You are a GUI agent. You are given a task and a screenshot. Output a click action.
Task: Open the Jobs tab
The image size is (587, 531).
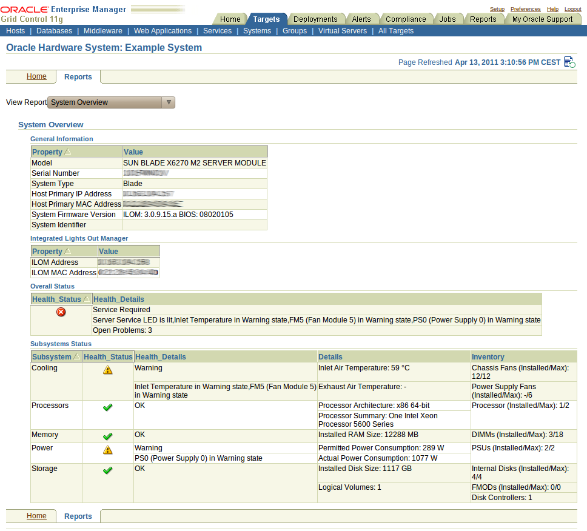coord(448,19)
